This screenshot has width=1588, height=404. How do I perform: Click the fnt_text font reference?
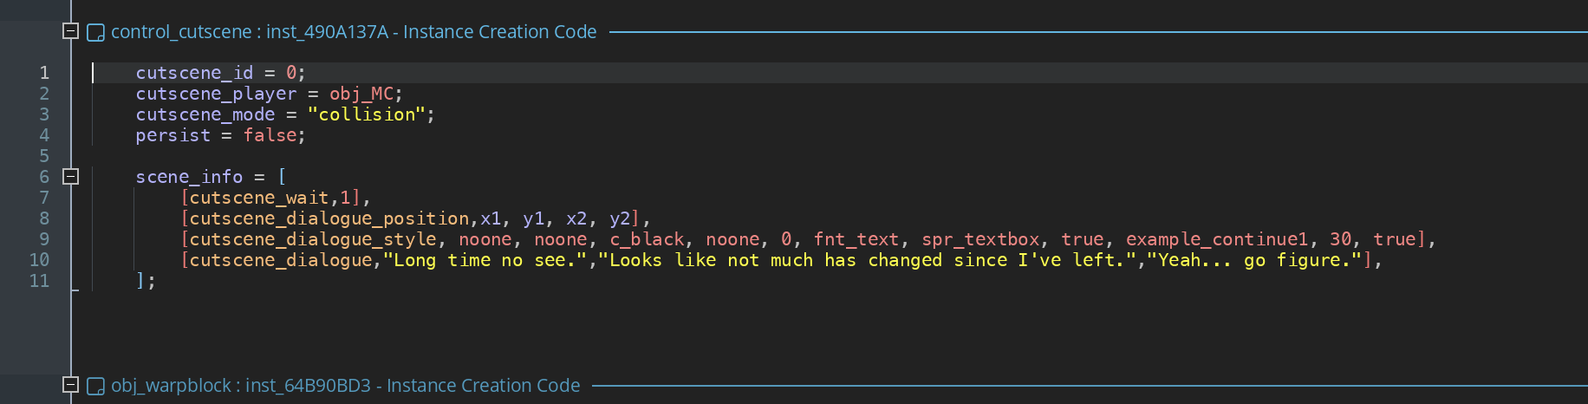pos(856,239)
